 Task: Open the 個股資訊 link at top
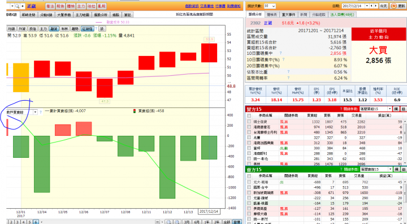click(192, 6)
